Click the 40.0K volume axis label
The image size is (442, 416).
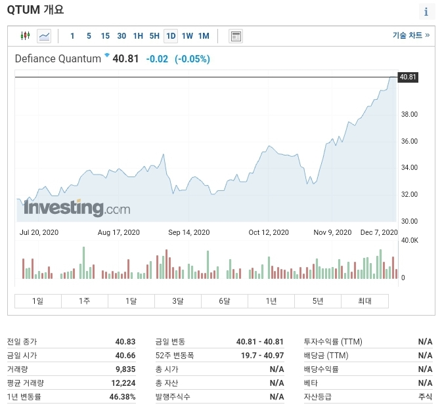coord(410,240)
